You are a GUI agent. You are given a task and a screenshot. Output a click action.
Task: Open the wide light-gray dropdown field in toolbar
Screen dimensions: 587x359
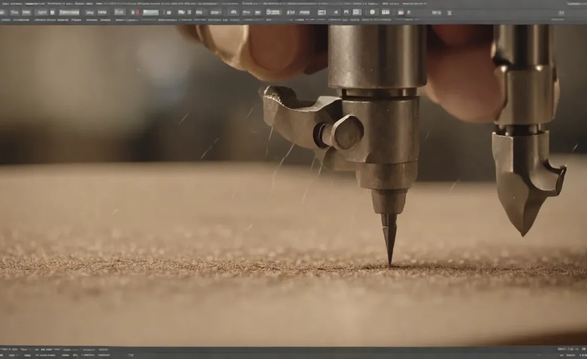pos(69,12)
